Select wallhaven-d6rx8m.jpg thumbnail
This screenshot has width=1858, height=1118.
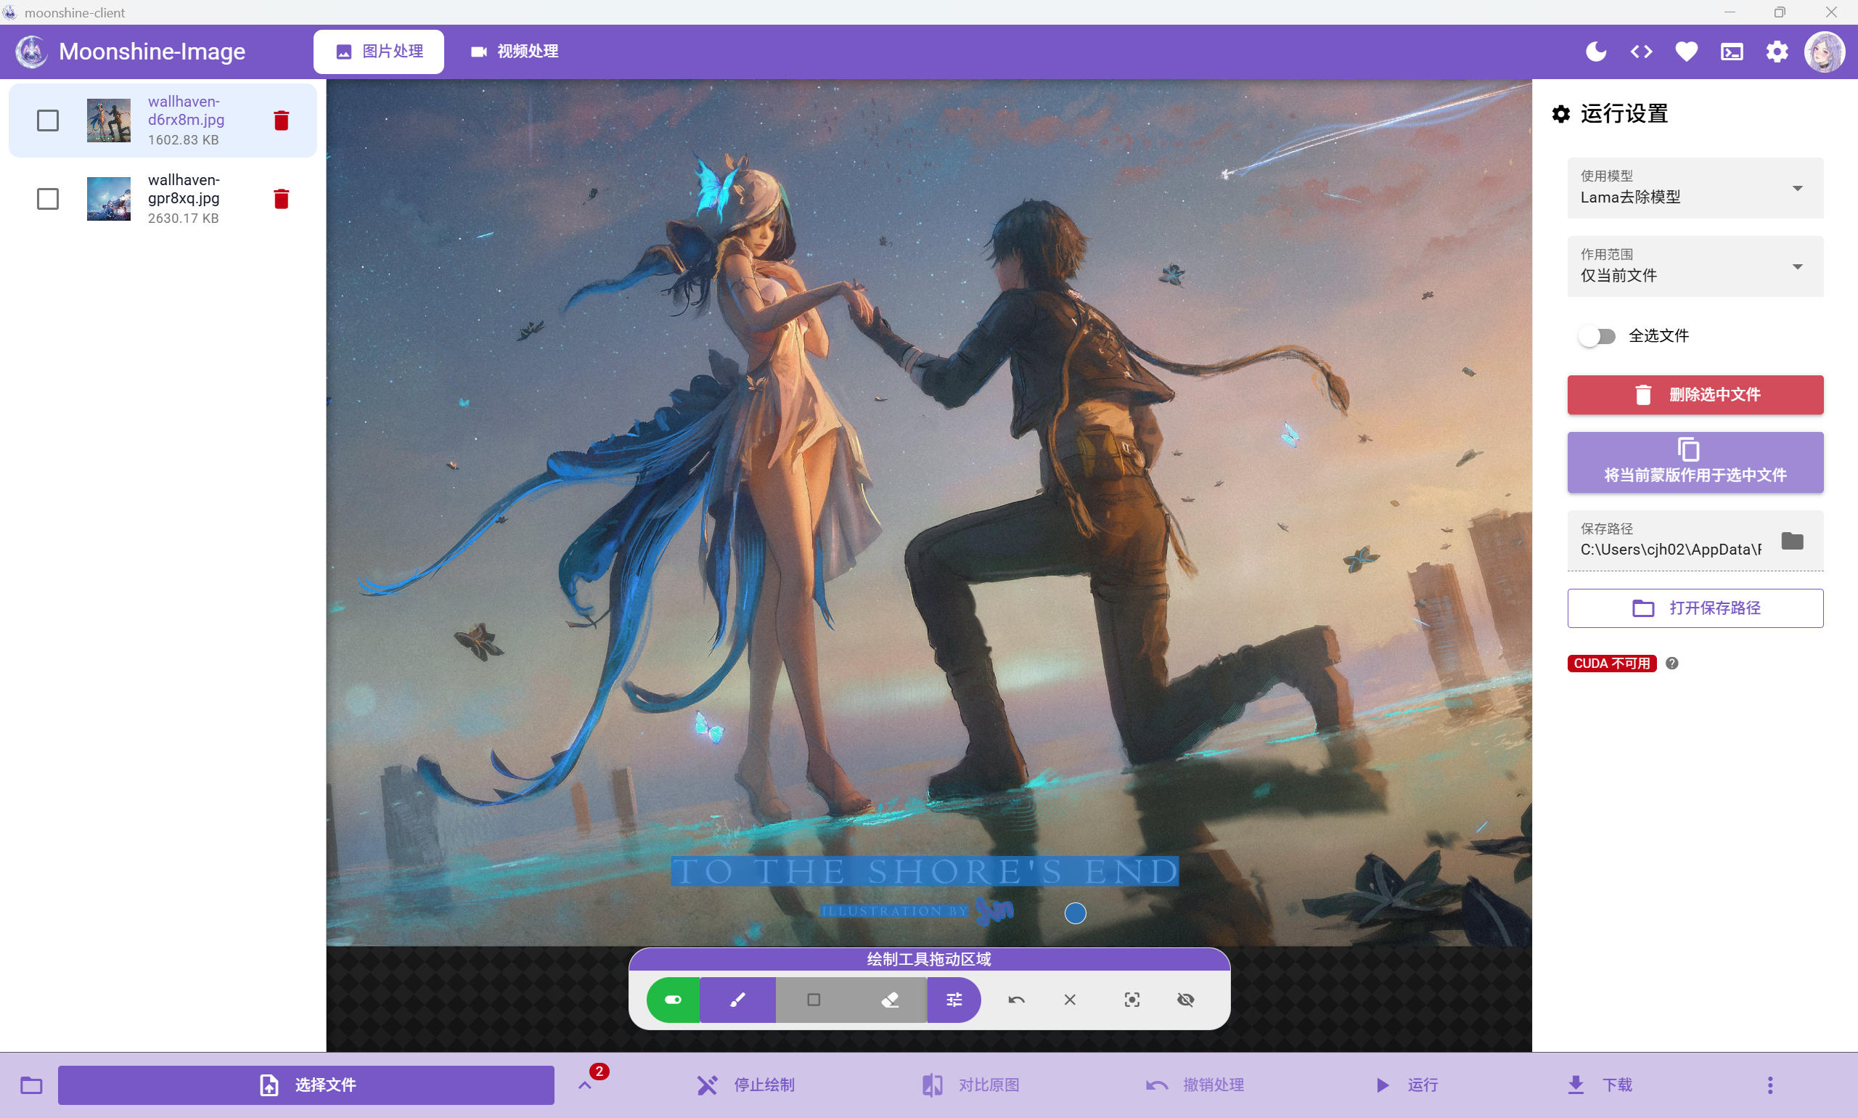tap(108, 121)
